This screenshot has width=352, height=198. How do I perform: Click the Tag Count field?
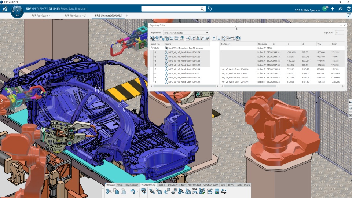pos(340,33)
